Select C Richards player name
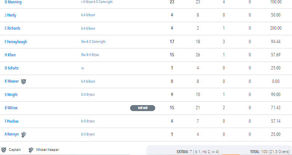Image resolution: width=292 pixels, height=155 pixels. tap(12, 28)
